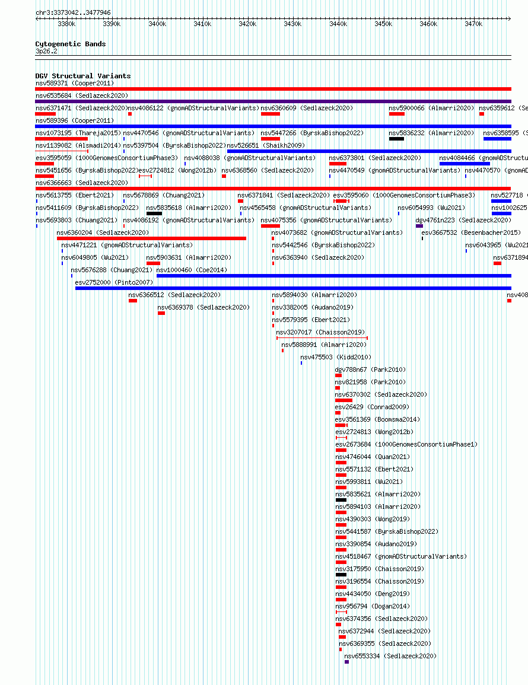Viewport: 528px width, 685px height.
Task: Select nsv5451656 (ByrskaBishop2022)
Action: point(87,170)
